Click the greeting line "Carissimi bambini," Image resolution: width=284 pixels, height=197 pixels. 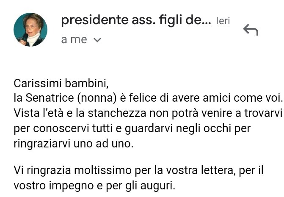coord(61,83)
